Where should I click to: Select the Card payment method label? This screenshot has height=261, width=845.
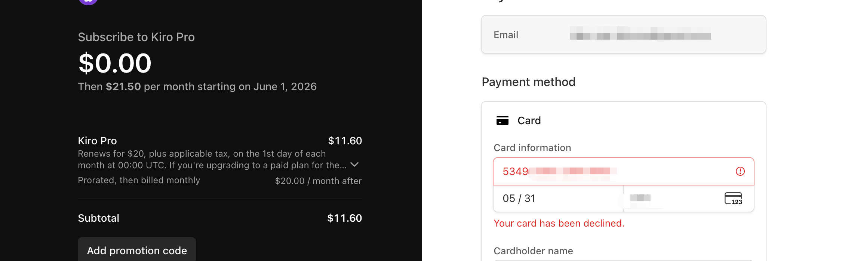click(529, 120)
